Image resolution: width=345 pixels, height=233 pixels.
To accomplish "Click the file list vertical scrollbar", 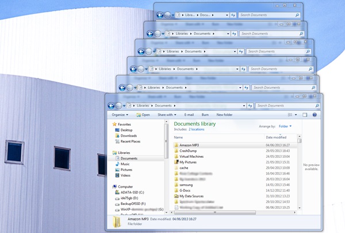I will point(300,172).
